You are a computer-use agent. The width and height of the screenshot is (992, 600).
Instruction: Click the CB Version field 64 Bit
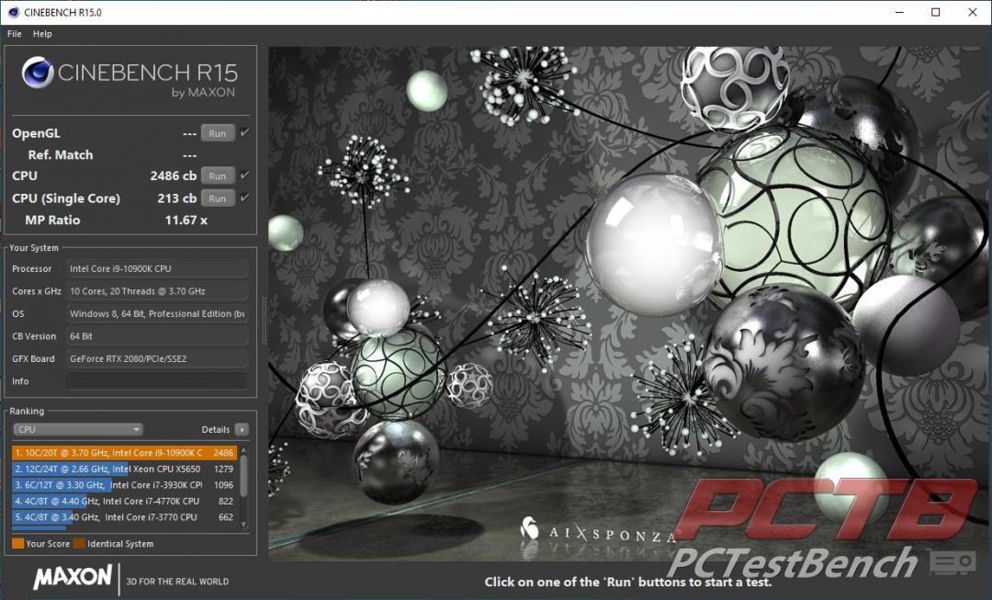click(x=157, y=336)
